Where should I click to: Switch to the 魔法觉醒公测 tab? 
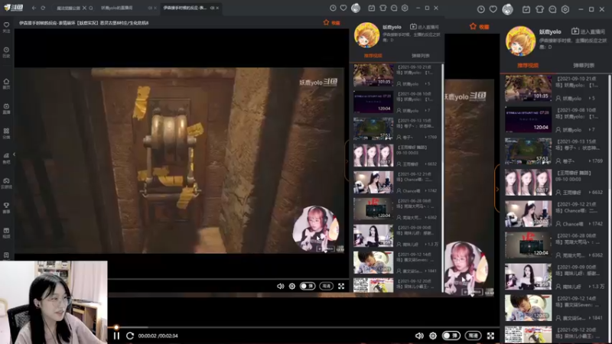pos(68,8)
